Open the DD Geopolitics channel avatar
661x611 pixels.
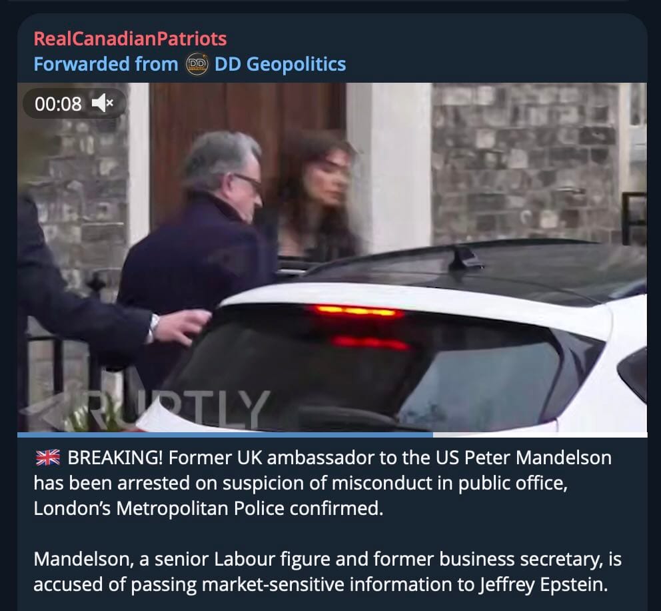pos(197,64)
